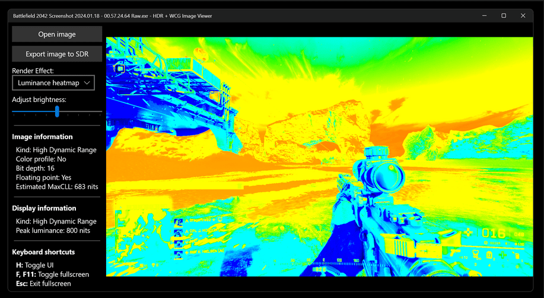The image size is (544, 298).
Task: Click the Adjust brightness slider handle
Action: [57, 111]
